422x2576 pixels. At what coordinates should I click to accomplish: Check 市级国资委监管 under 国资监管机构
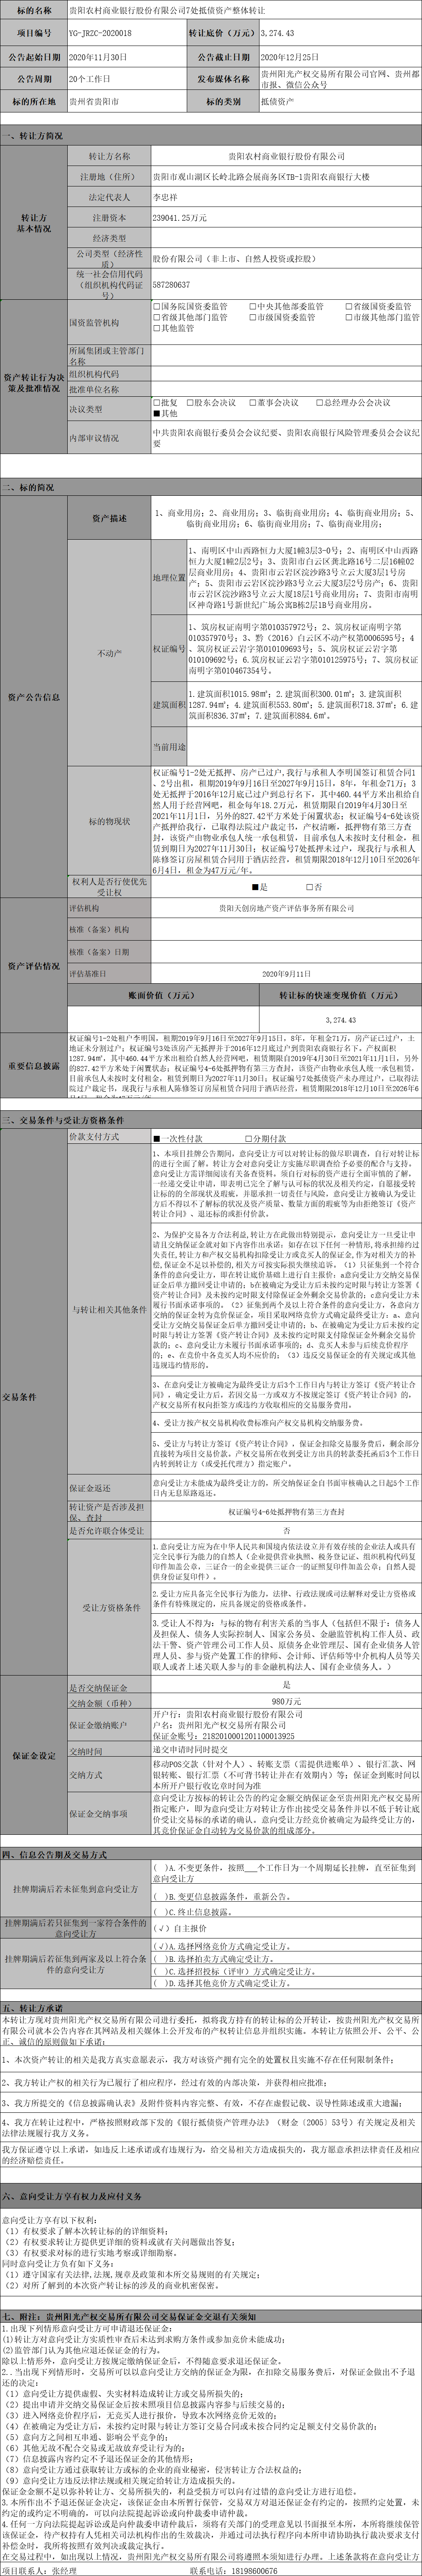click(x=252, y=317)
